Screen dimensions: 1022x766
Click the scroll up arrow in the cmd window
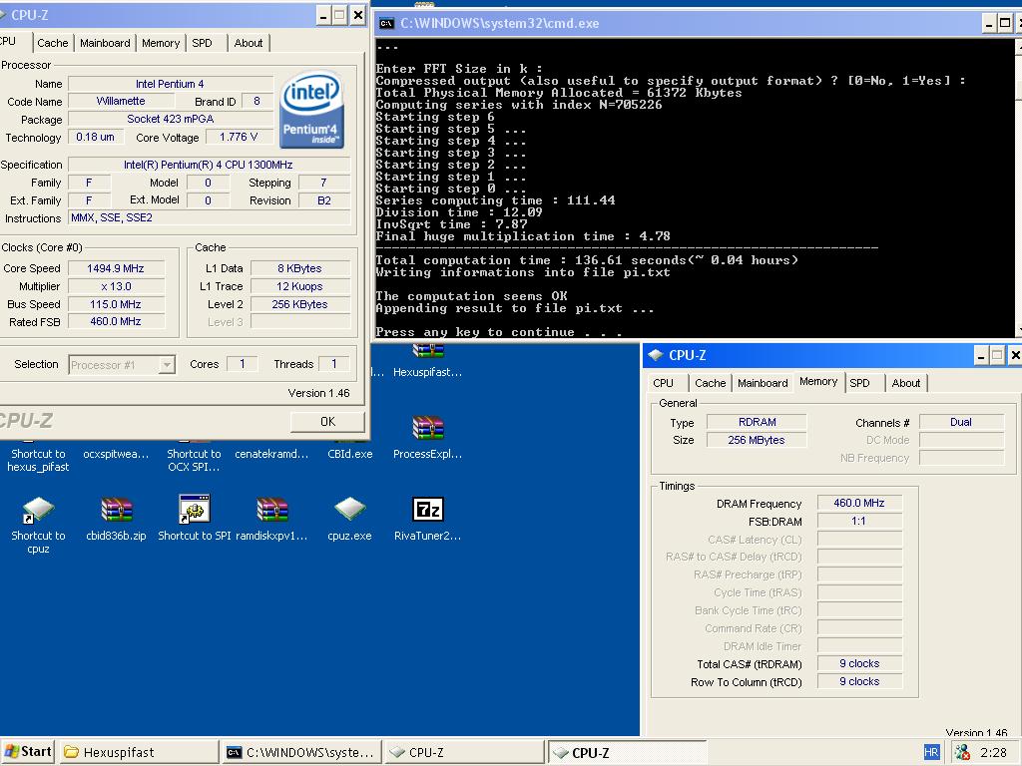[x=1018, y=47]
